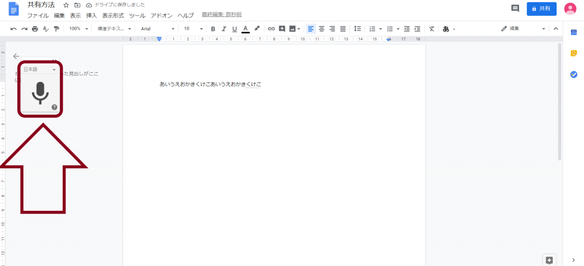Viewport: 584px width, 266px height.
Task: Open the Google account avatar
Action: [x=570, y=9]
